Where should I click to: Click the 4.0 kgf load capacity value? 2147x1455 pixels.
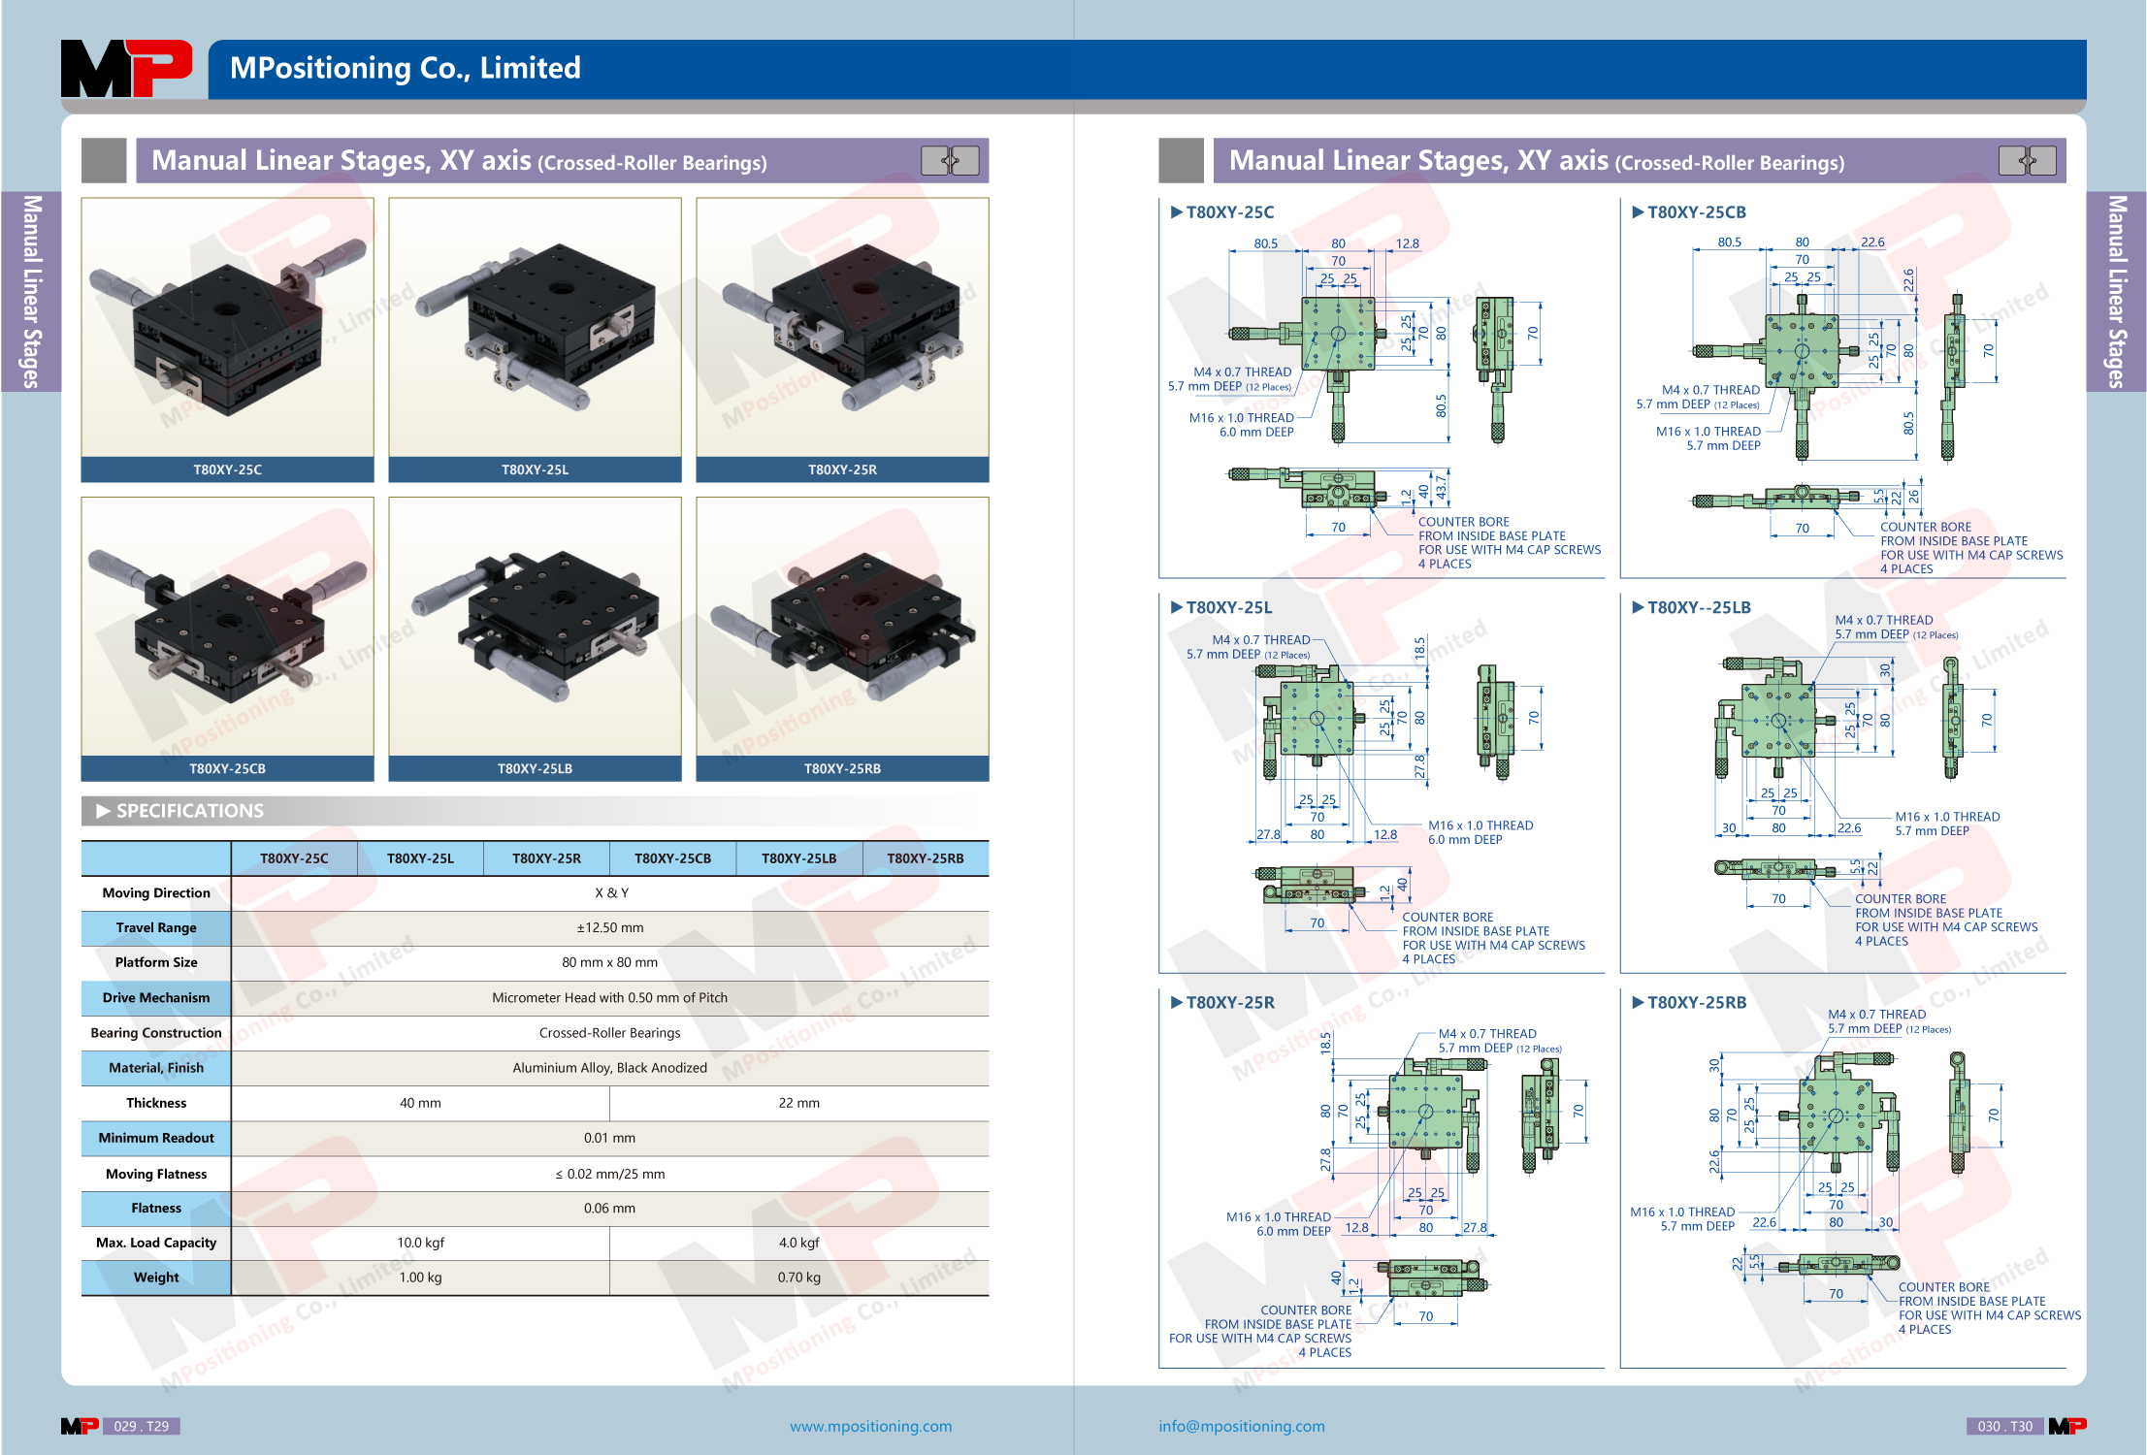tap(798, 1243)
